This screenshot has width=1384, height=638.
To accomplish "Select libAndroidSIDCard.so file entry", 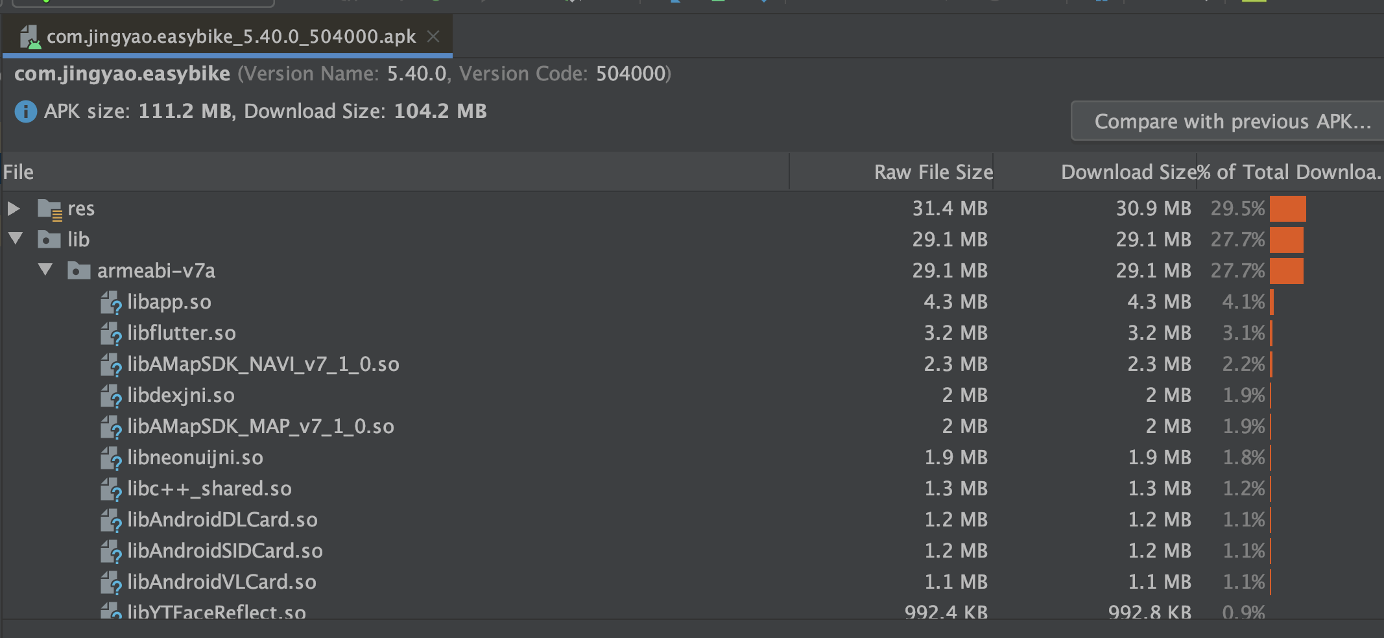I will 224,551.
